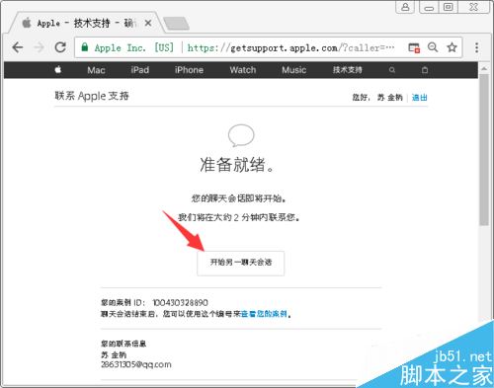Click the chat bubble icon above heading
Image resolution: width=494 pixels, height=388 pixels.
click(x=241, y=135)
